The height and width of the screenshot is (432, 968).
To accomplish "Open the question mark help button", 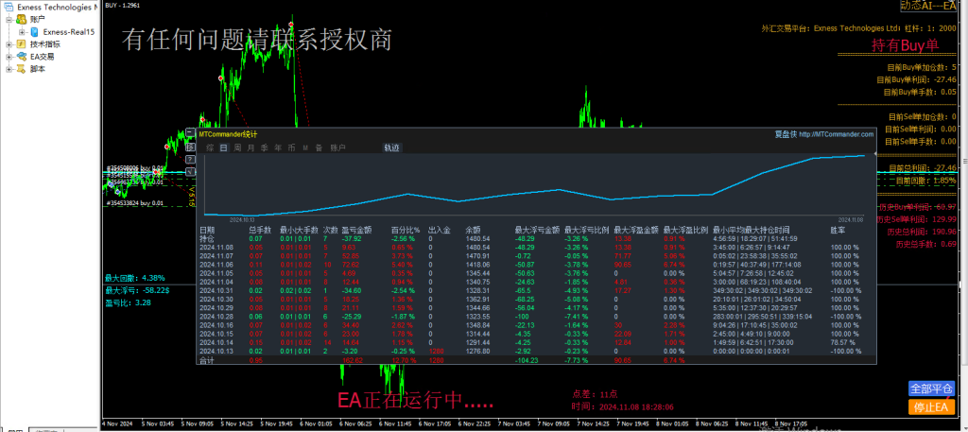I will coord(189,159).
